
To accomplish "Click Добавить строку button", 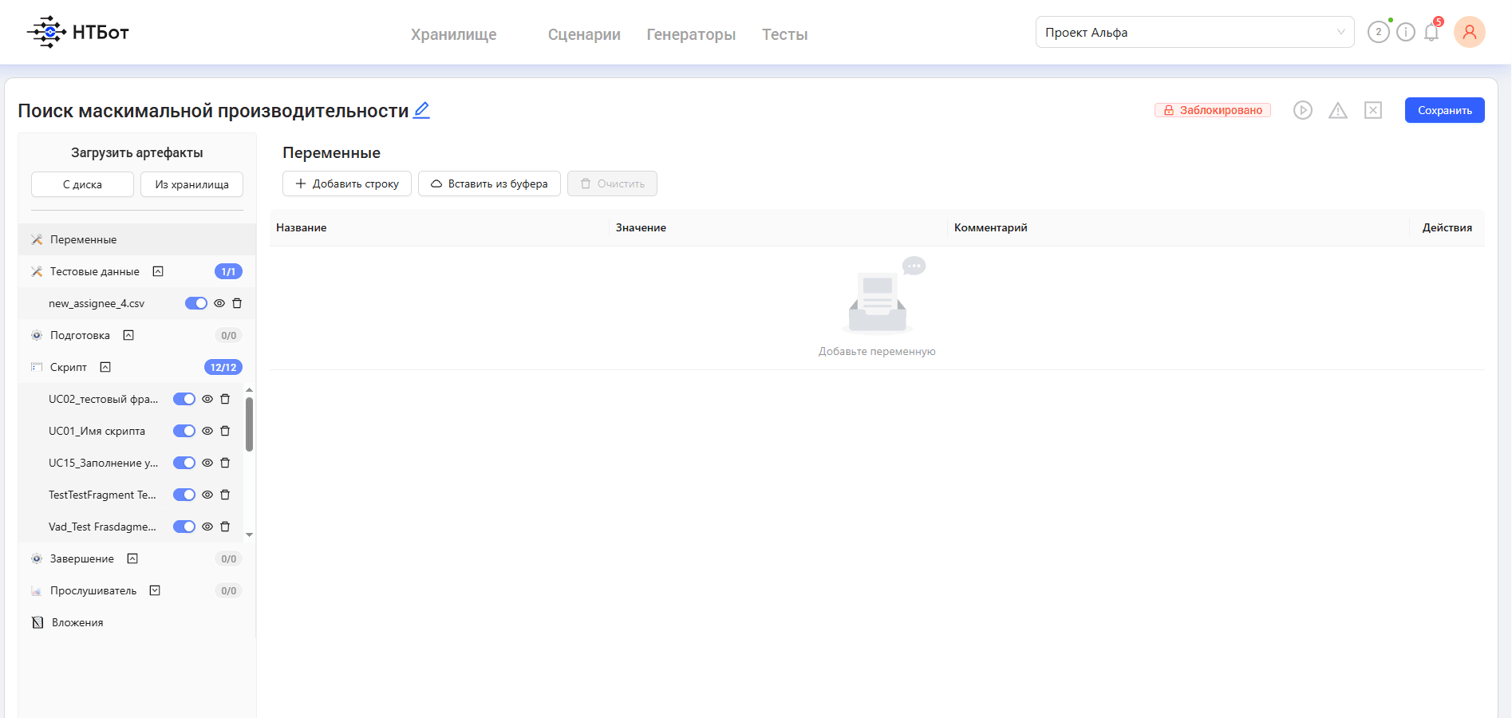I will pos(347,183).
